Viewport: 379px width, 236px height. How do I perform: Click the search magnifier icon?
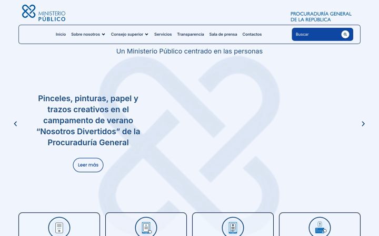point(345,34)
